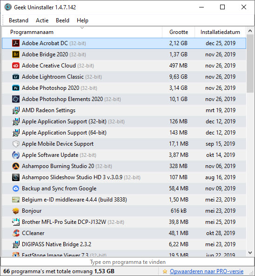Click the Ashampoo Burning Studio 20 icon

(x=16, y=166)
